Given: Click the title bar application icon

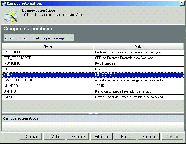Looking at the screenshot, I should (x=4, y=4).
